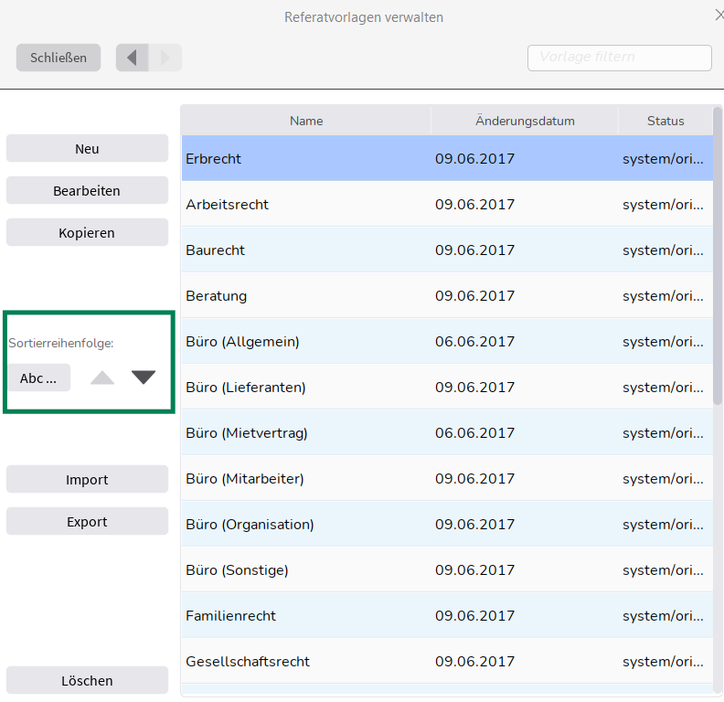The width and height of the screenshot is (724, 702).
Task: Move selected template up in sort order
Action: 102,378
